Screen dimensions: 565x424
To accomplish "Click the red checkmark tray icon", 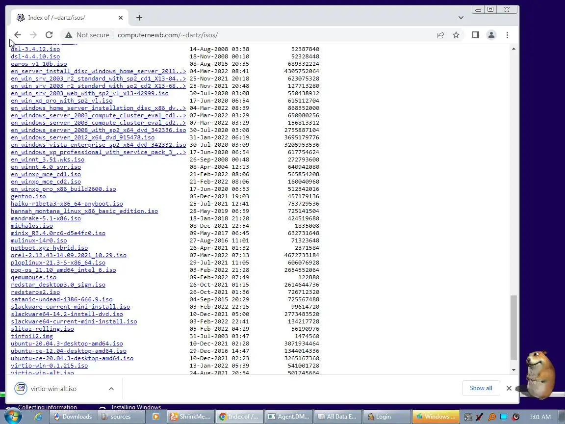I will point(480,417).
